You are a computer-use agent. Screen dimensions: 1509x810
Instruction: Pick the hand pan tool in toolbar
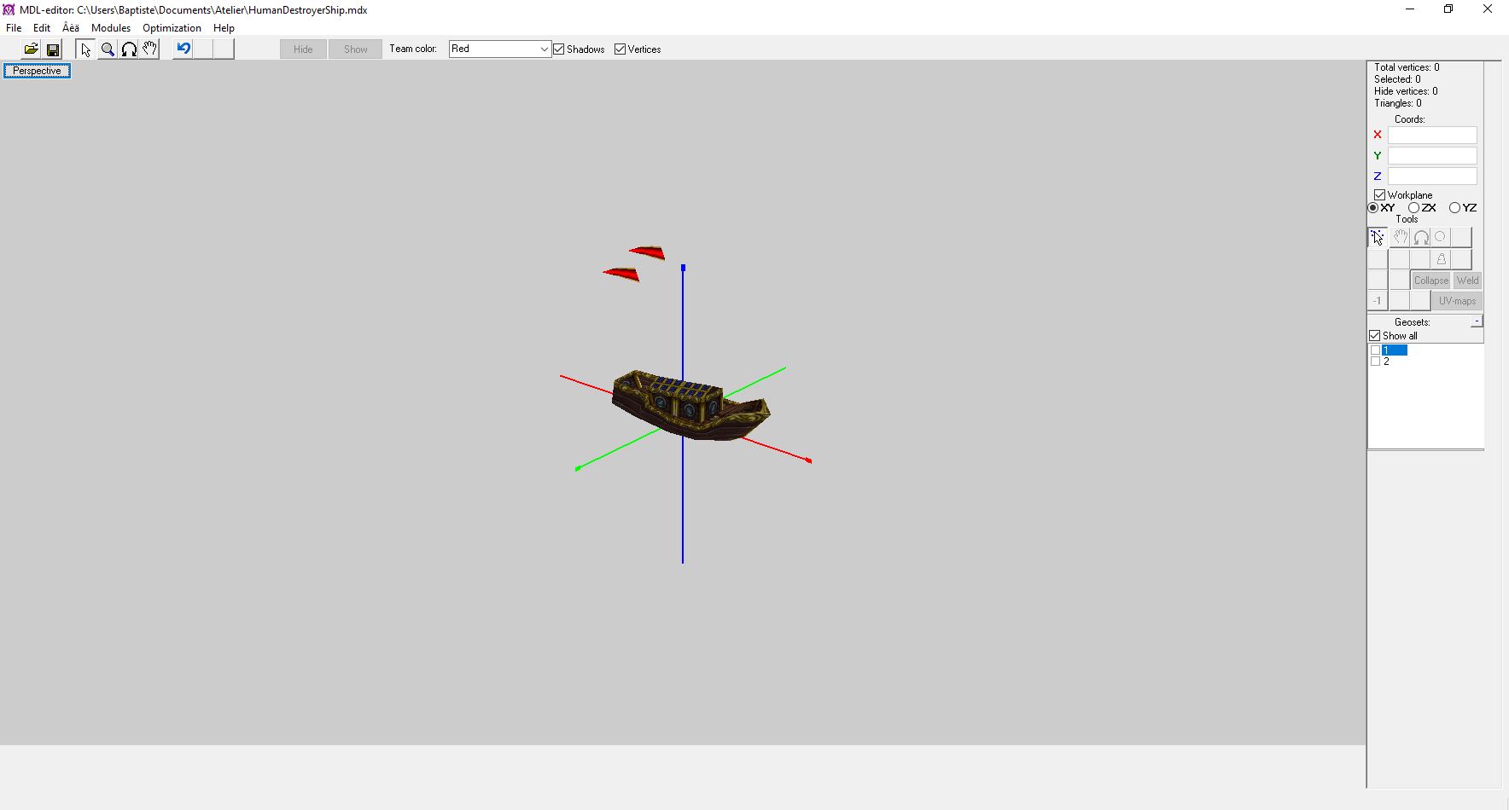(x=149, y=49)
